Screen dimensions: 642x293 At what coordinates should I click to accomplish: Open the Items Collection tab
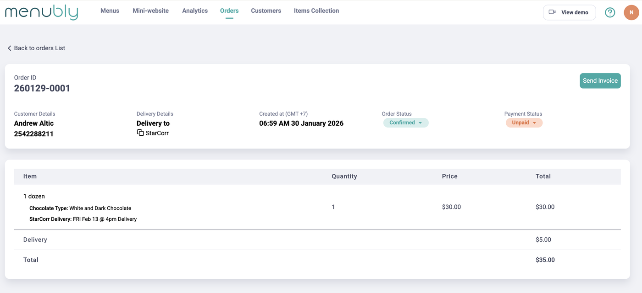pos(316,11)
